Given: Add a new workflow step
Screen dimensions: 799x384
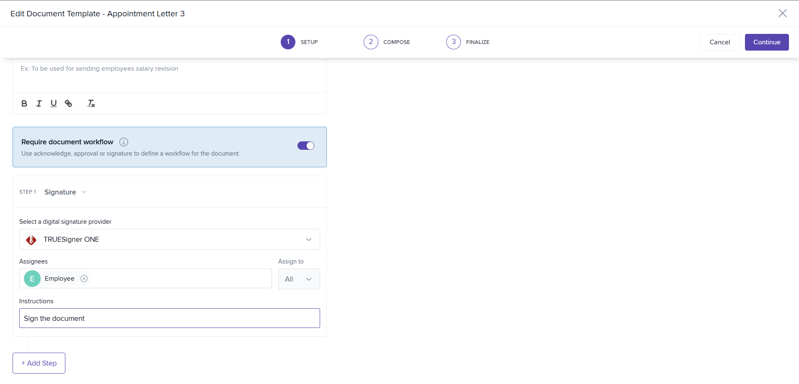Looking at the screenshot, I should coord(39,363).
